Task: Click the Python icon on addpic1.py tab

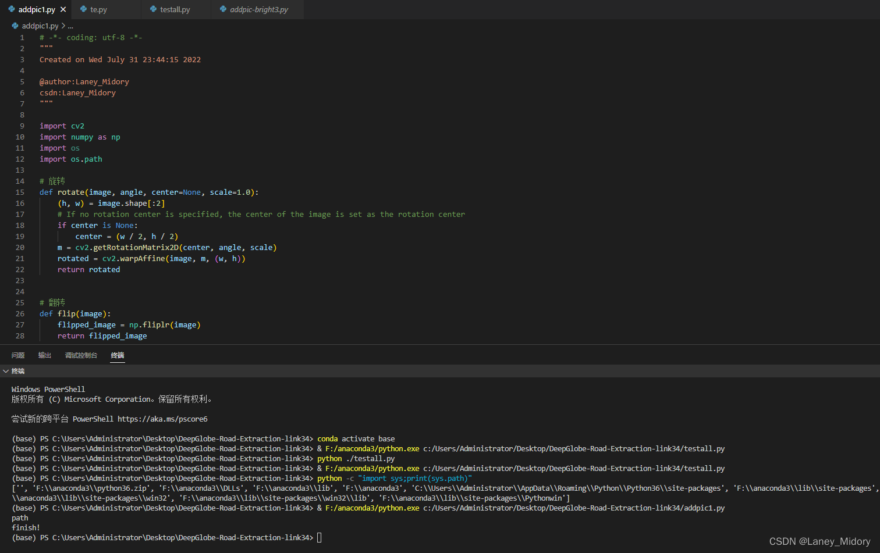Action: pyautogui.click(x=12, y=9)
